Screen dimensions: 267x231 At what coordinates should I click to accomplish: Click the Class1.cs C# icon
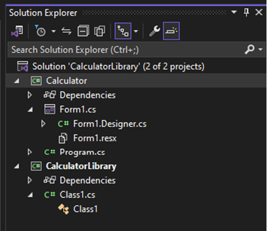[50, 195]
